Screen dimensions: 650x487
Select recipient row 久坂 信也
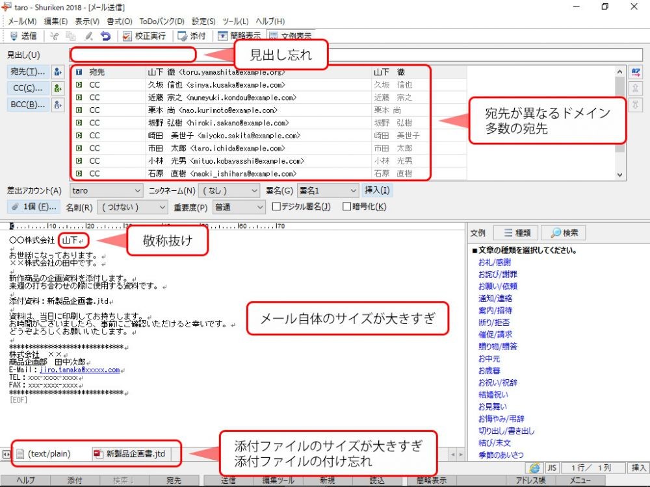tap(269, 85)
